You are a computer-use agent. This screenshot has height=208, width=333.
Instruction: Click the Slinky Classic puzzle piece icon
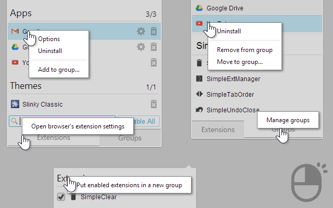15,103
